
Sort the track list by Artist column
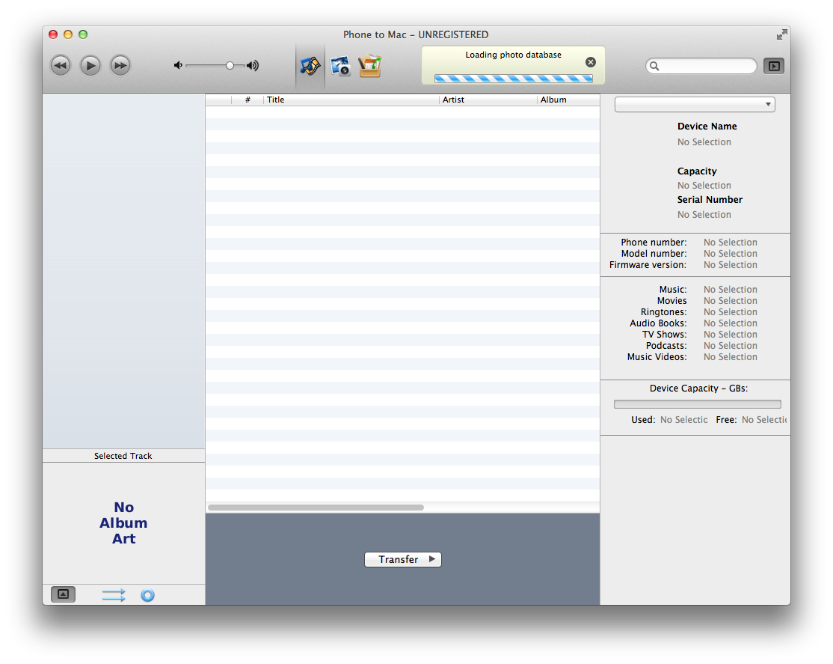point(487,100)
